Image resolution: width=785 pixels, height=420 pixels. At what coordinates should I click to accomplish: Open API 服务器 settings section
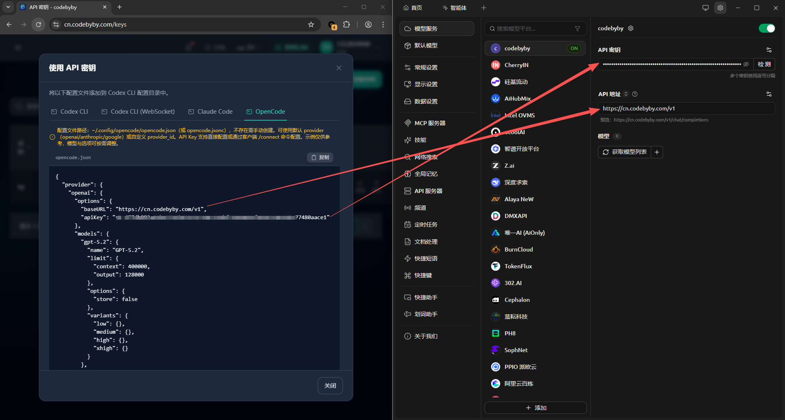(437, 191)
